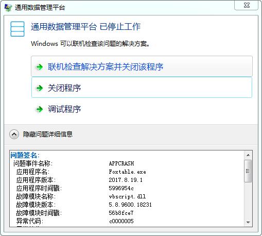Click the vbscript.dll fault module value
262x236 pixels.
coord(127,196)
